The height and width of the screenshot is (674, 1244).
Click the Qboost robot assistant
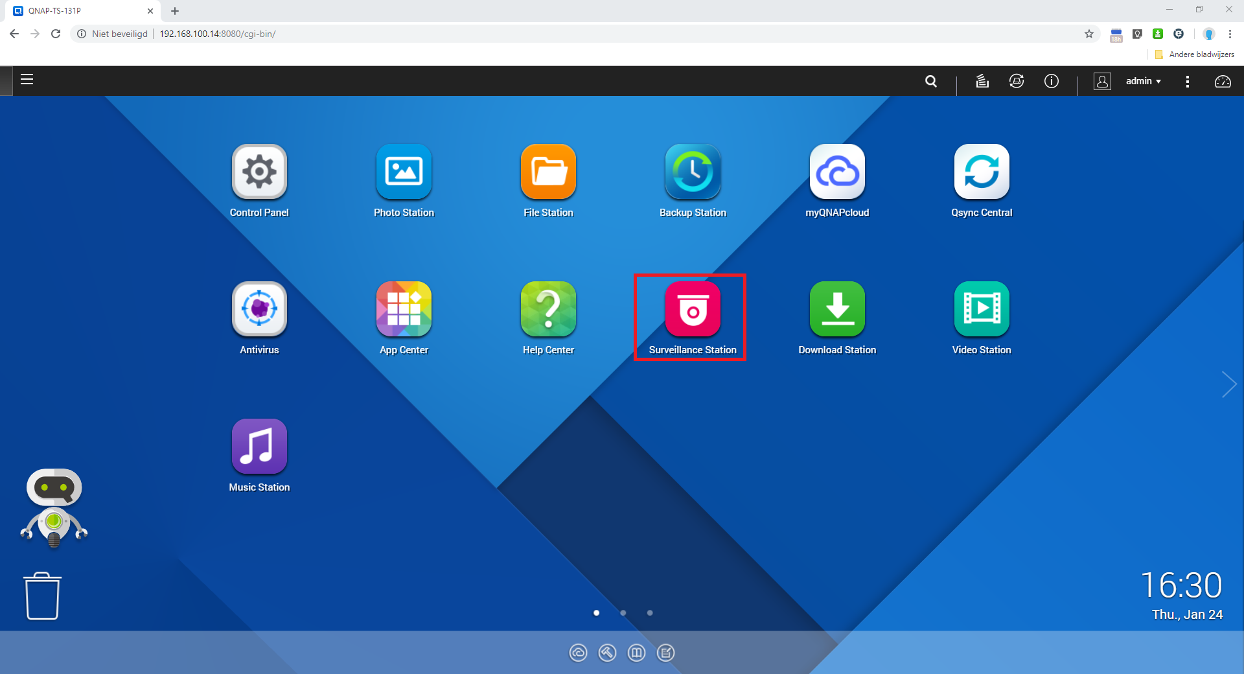(54, 507)
